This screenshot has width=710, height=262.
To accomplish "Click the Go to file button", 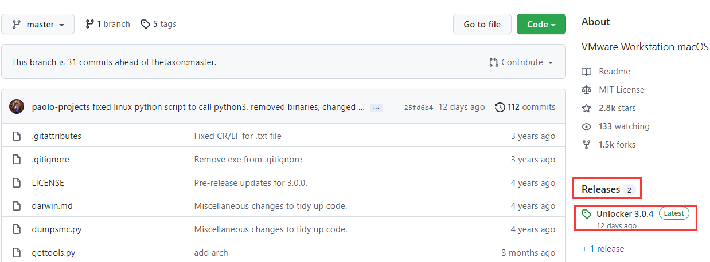I will point(482,25).
